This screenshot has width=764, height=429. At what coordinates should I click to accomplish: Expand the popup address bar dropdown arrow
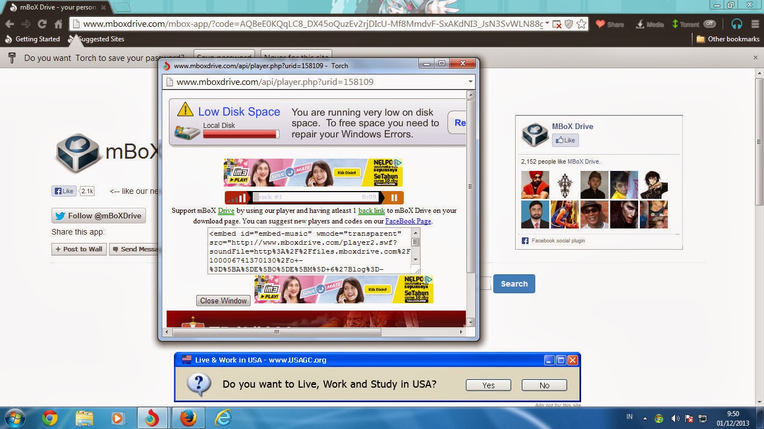click(470, 82)
